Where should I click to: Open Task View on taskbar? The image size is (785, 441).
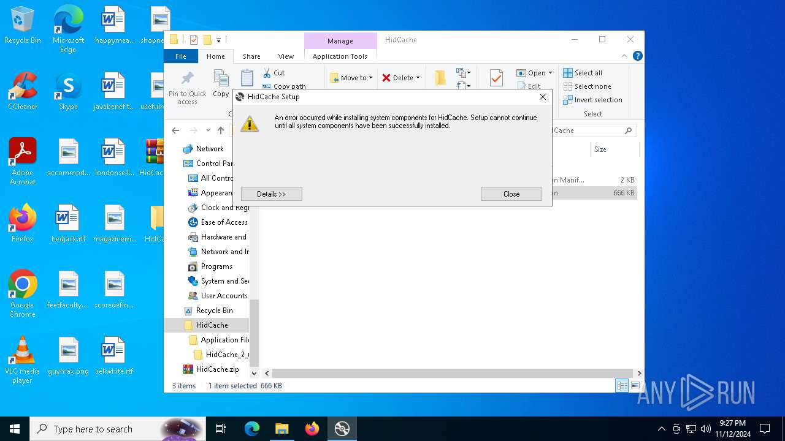pos(221,429)
